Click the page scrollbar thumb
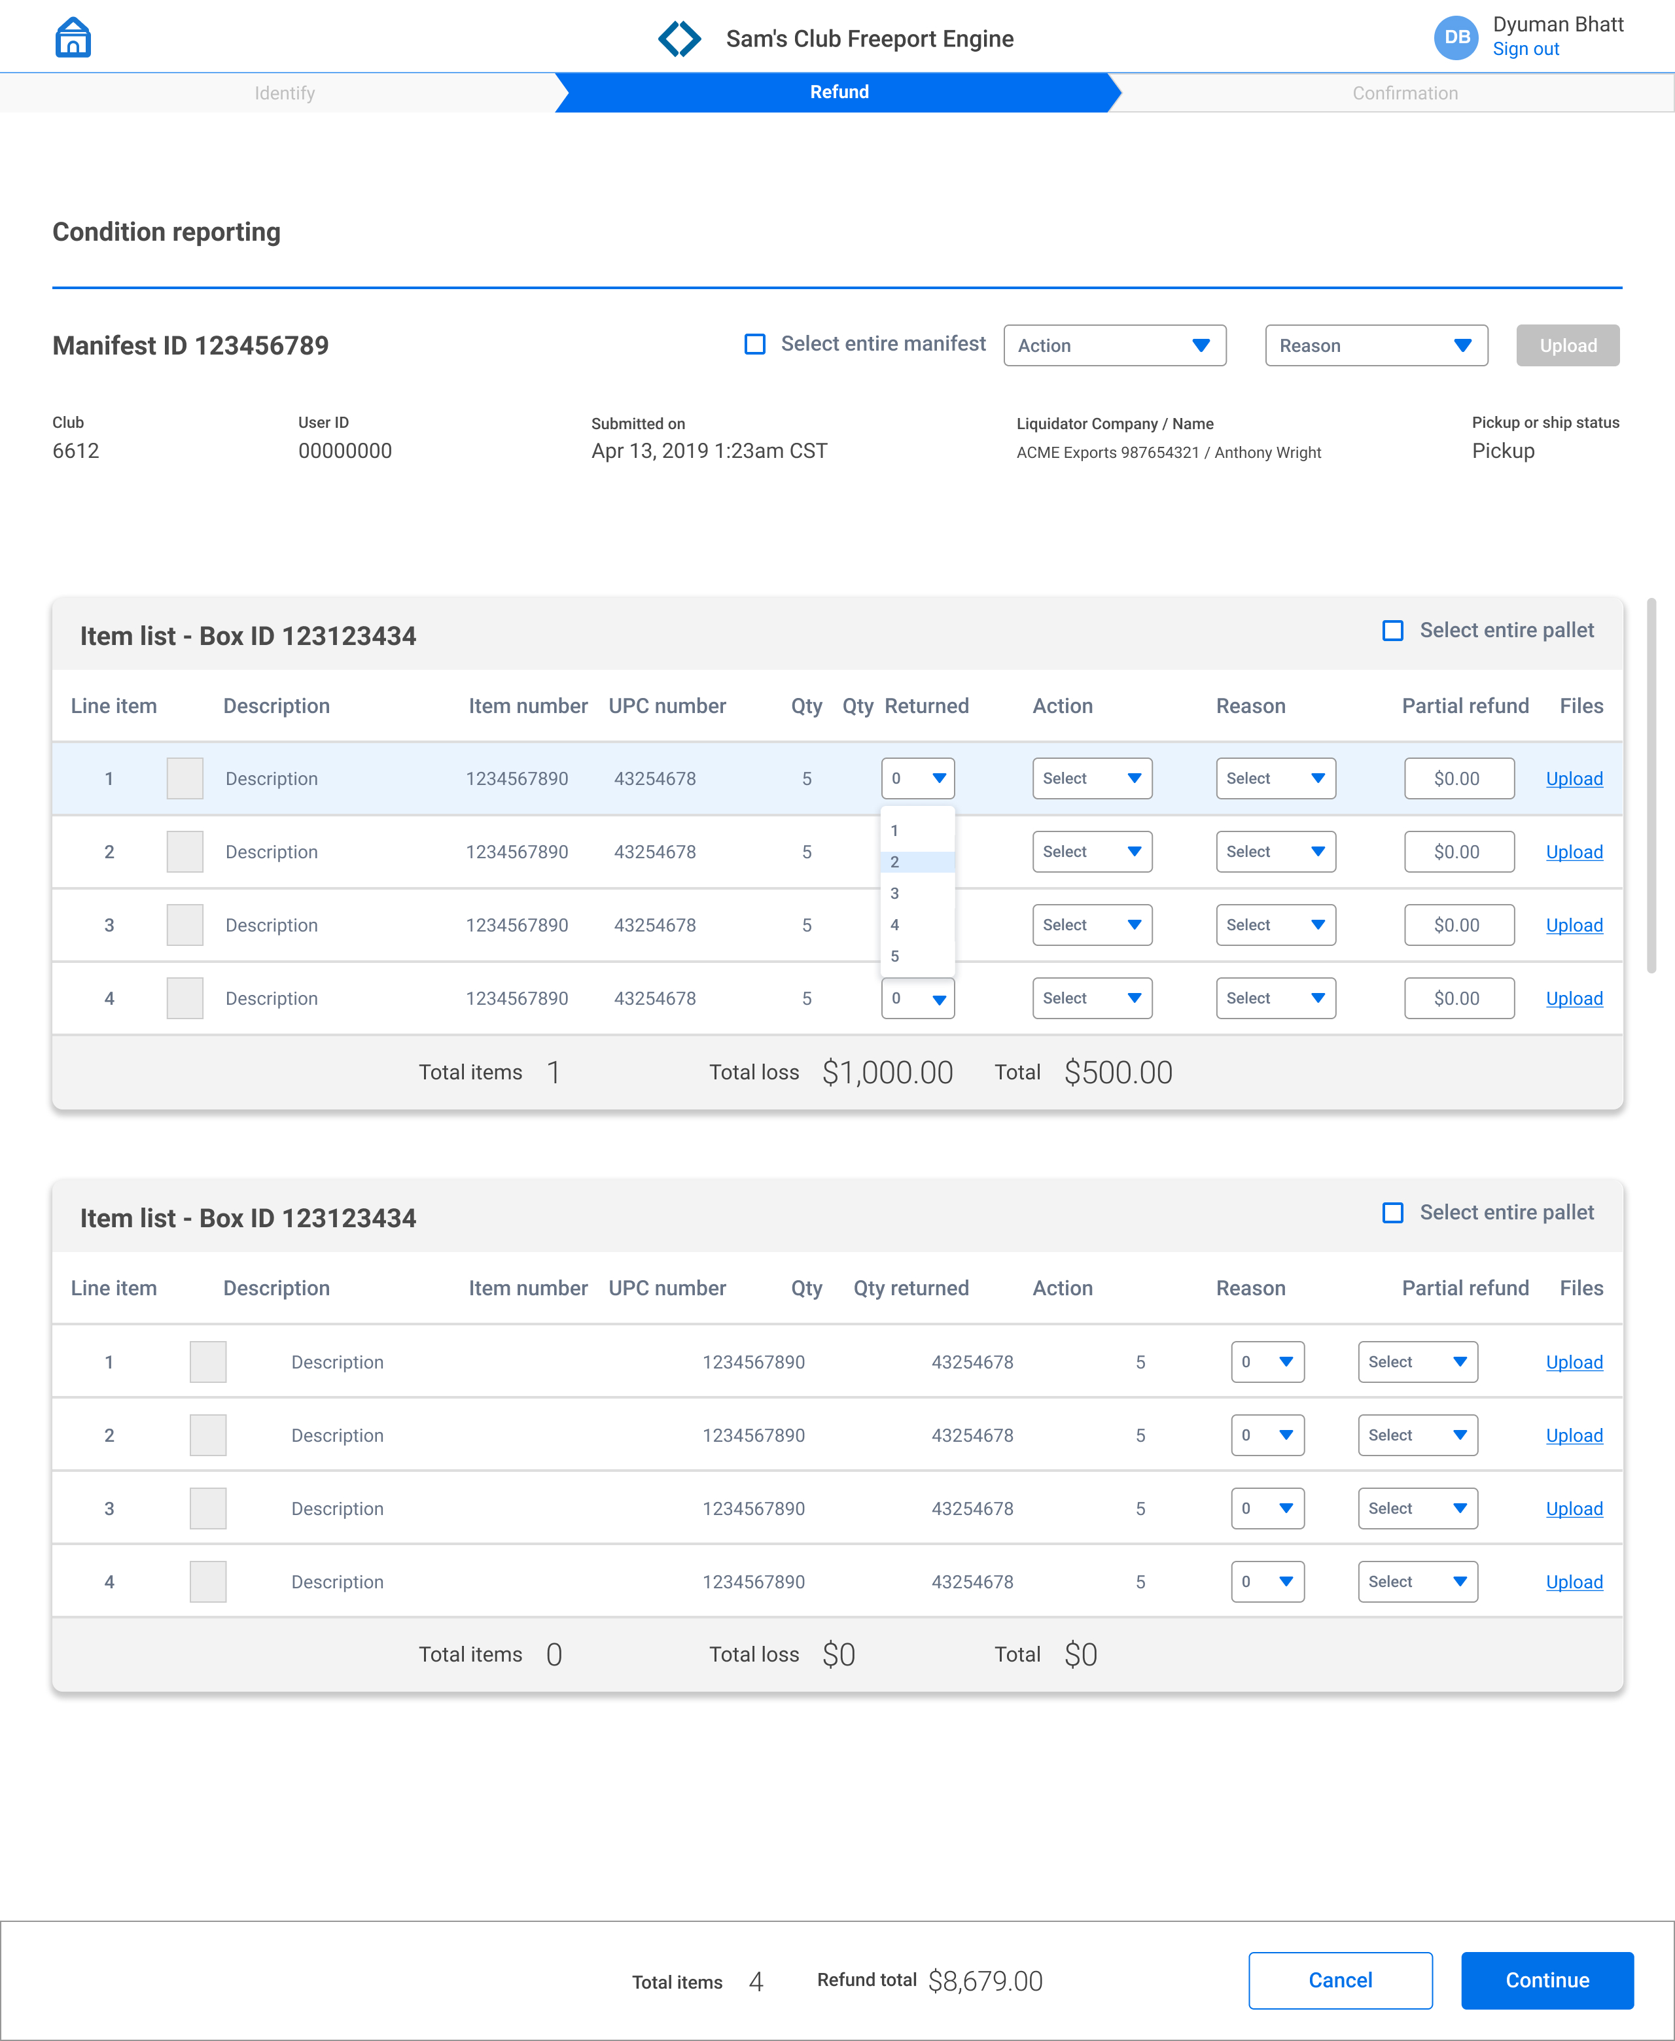Viewport: 1675px width, 2041px height. 1651,786
